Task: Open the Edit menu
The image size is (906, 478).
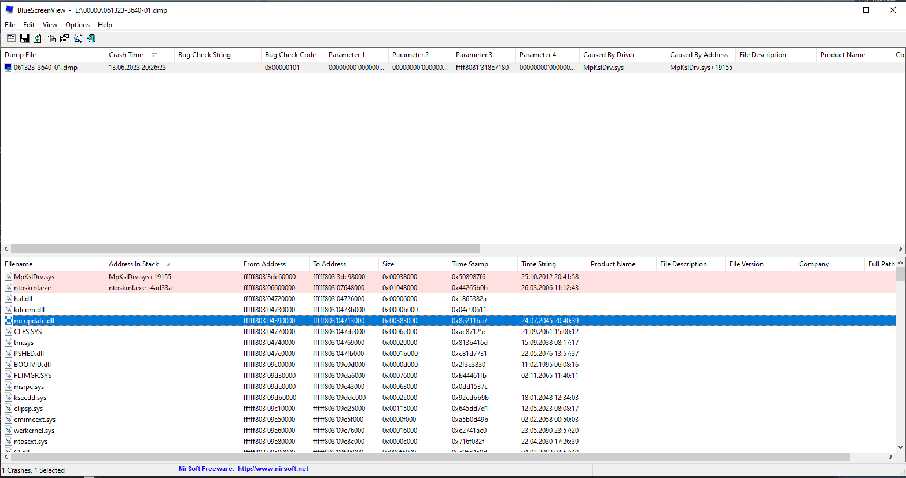Action: click(29, 25)
